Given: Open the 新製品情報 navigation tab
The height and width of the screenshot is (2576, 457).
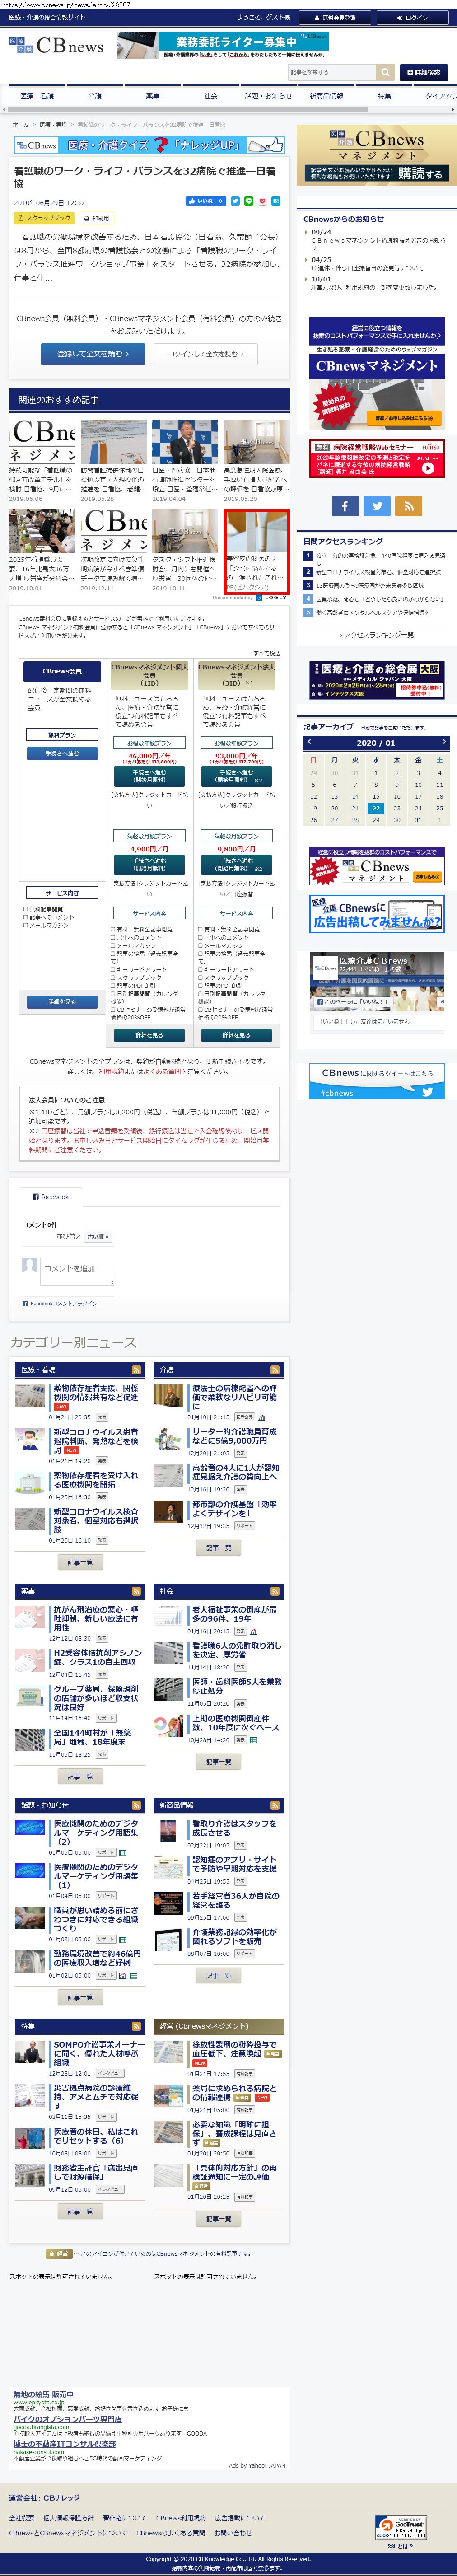Looking at the screenshot, I should tap(326, 96).
